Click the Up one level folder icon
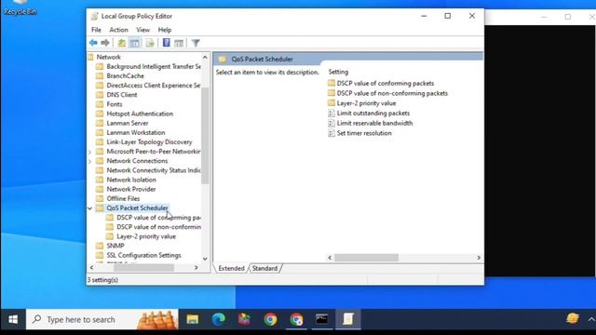This screenshot has width=596, height=335. 122,43
